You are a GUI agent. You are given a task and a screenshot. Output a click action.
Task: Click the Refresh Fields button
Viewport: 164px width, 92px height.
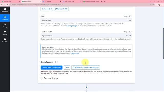(x=61, y=9)
